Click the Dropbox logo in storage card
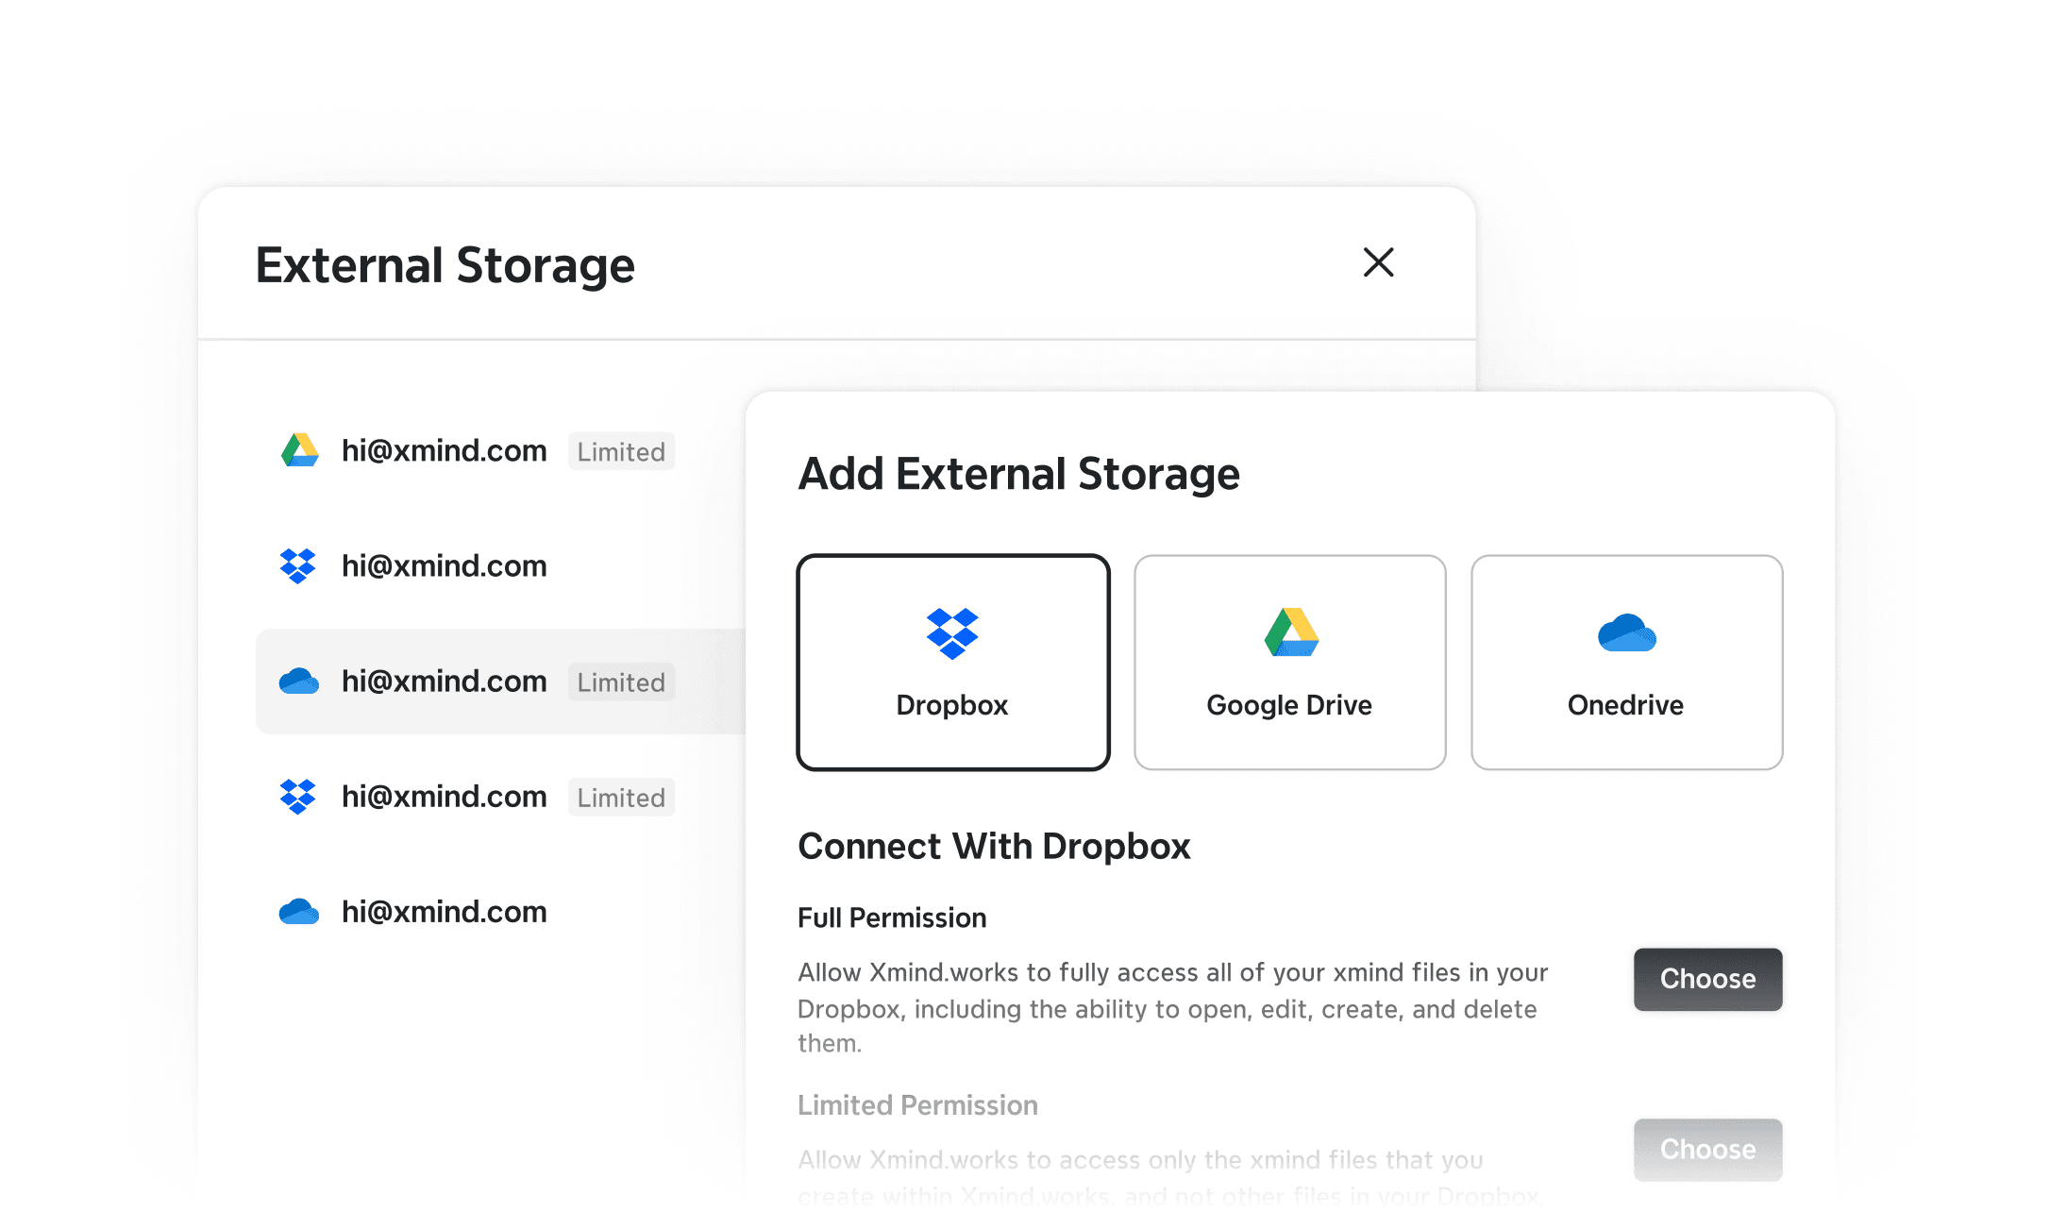The image size is (2050, 1212). (x=952, y=633)
